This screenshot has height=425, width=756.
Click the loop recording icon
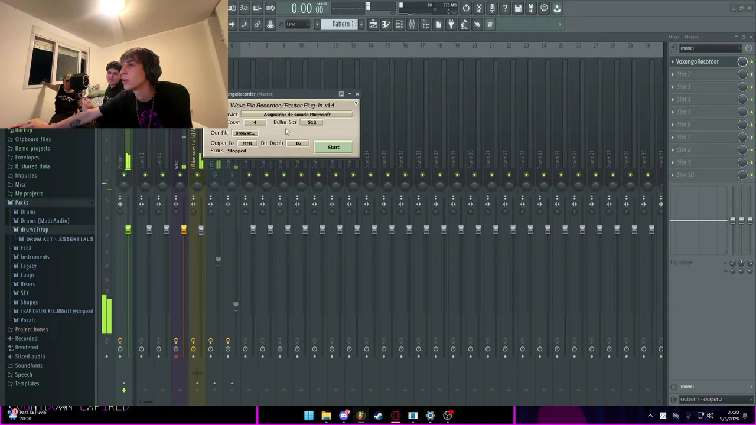tap(271, 8)
